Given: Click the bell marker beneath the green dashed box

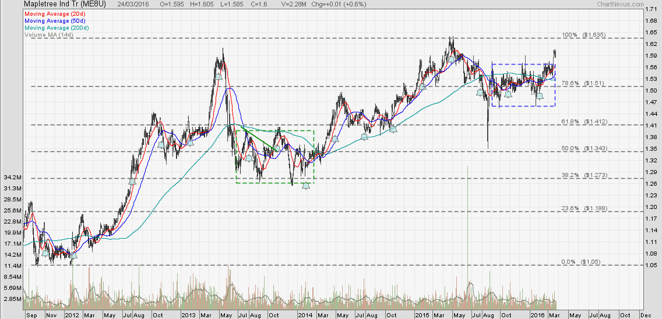Looking at the screenshot, I should coord(306,186).
